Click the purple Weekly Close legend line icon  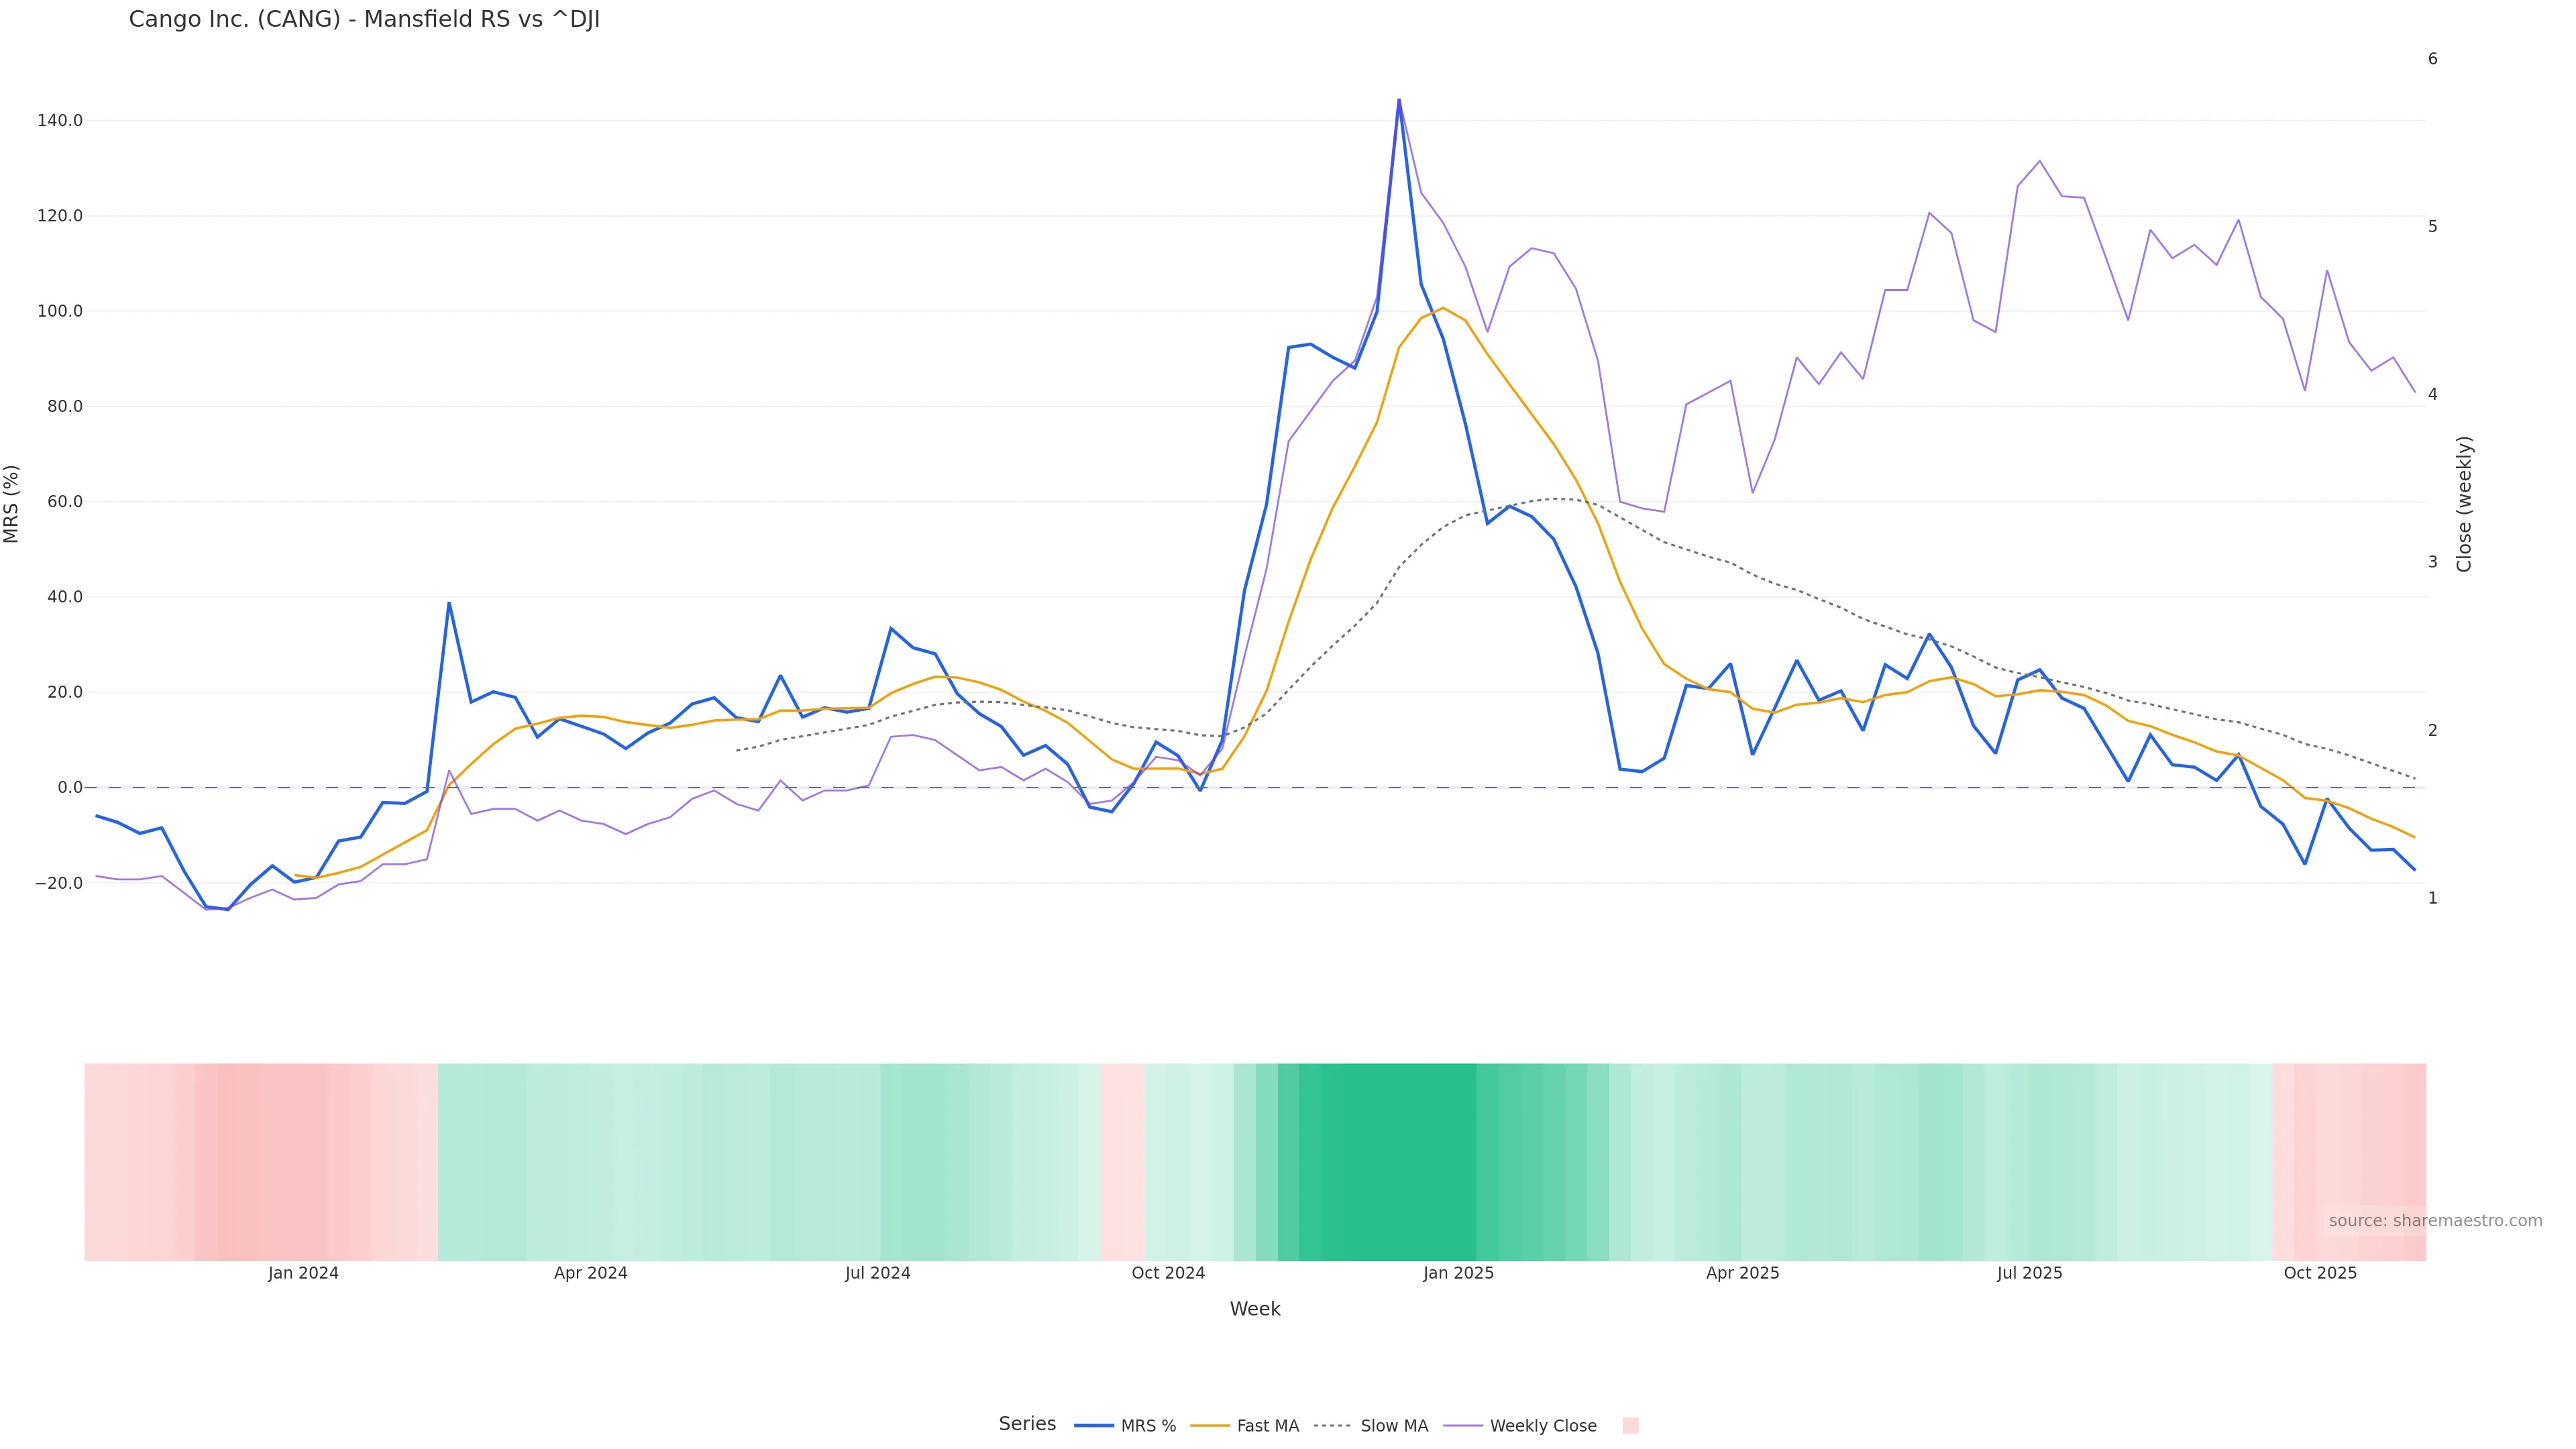1463,1426
